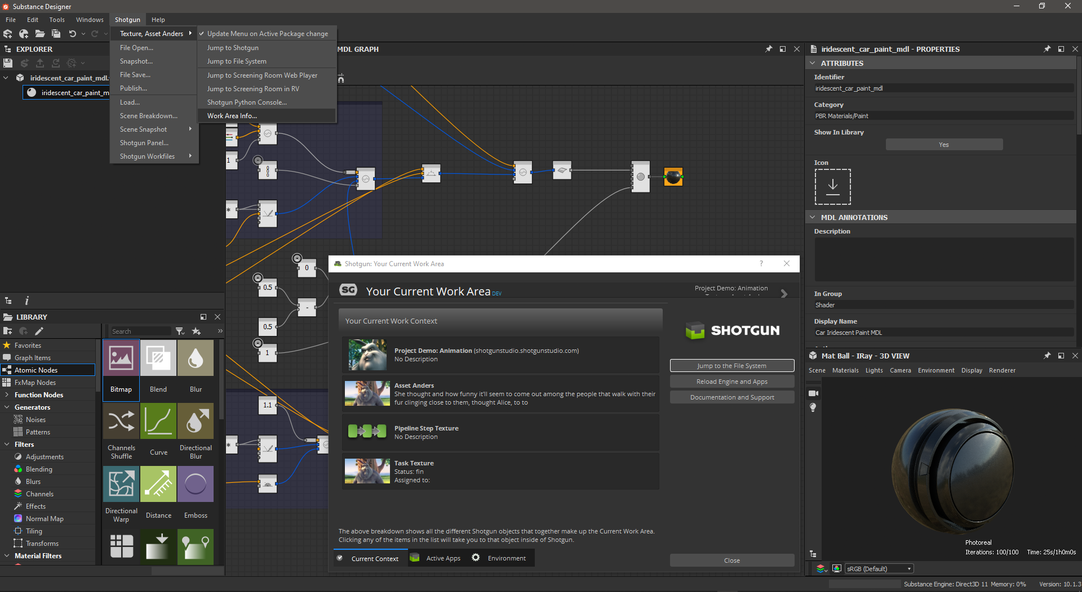Click the Project Demo: Animation context entry
This screenshot has height=592, width=1082.
(500, 355)
